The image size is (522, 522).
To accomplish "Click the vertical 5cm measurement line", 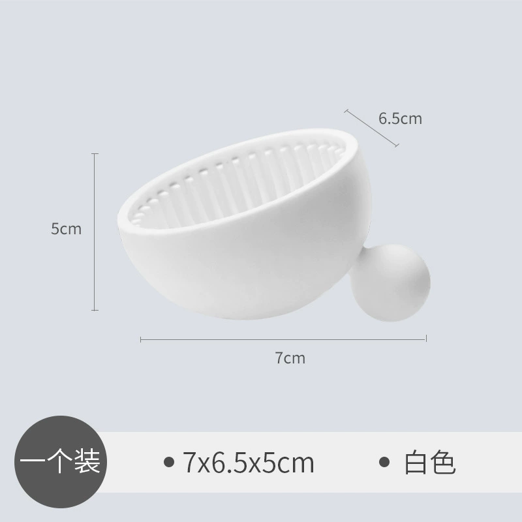I will [95, 232].
